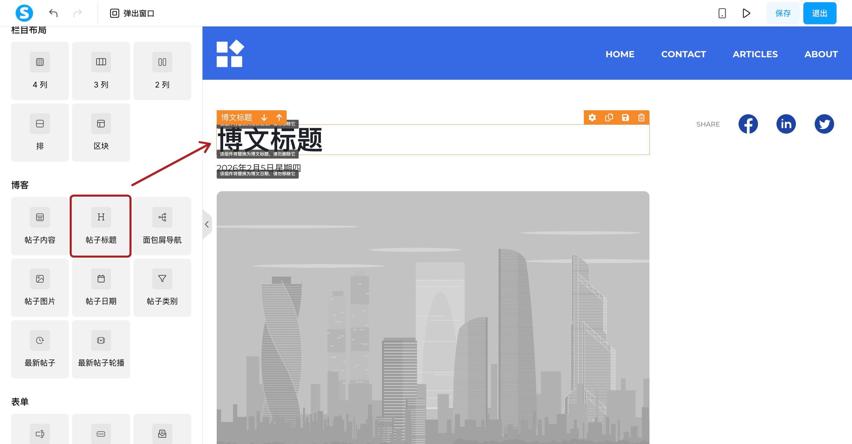
Task: Select the 帖子标题 post title widget
Action: click(101, 226)
